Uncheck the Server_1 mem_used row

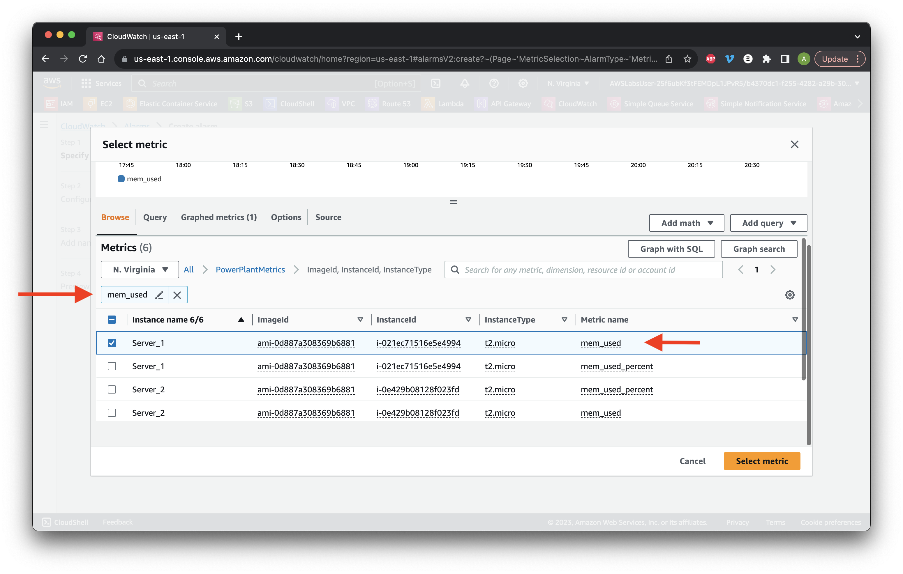pyautogui.click(x=112, y=343)
